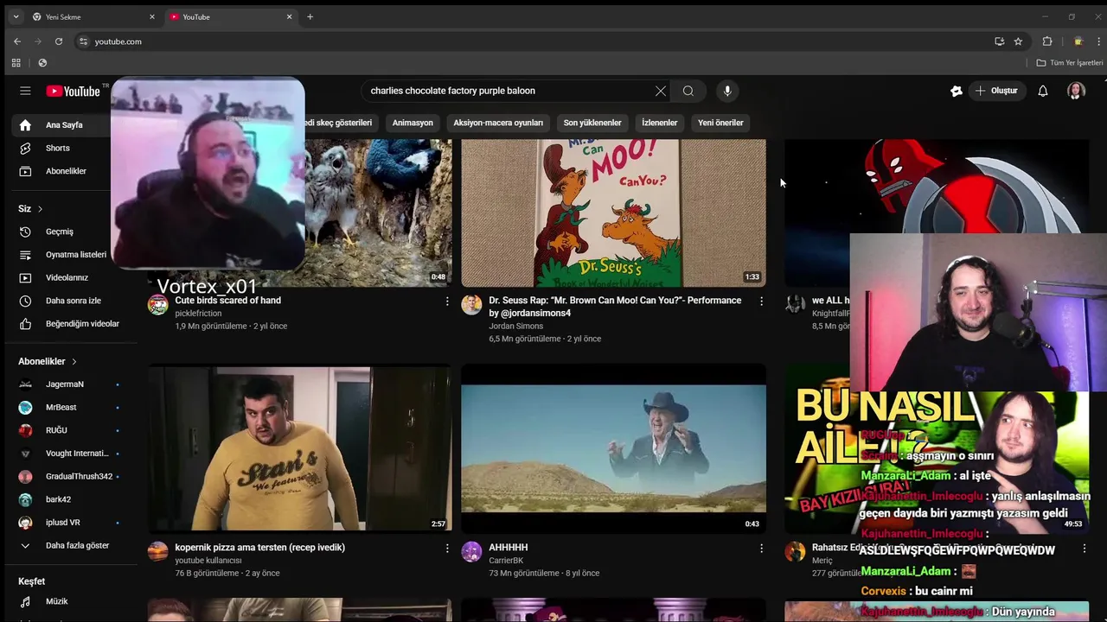Open Daha sonra izle list
Image resolution: width=1107 pixels, height=622 pixels.
tap(73, 301)
